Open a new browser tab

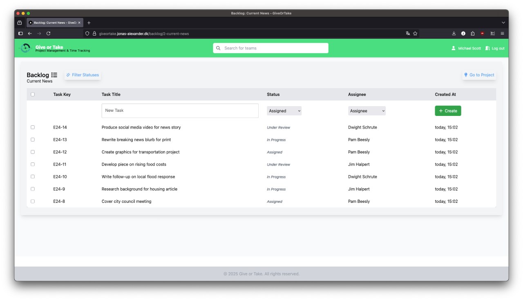[x=89, y=23]
